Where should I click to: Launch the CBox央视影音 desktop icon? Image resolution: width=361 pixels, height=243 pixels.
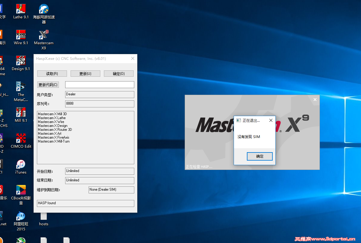tap(21, 195)
